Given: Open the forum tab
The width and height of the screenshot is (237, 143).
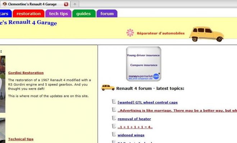Looking at the screenshot, I should click(107, 14).
